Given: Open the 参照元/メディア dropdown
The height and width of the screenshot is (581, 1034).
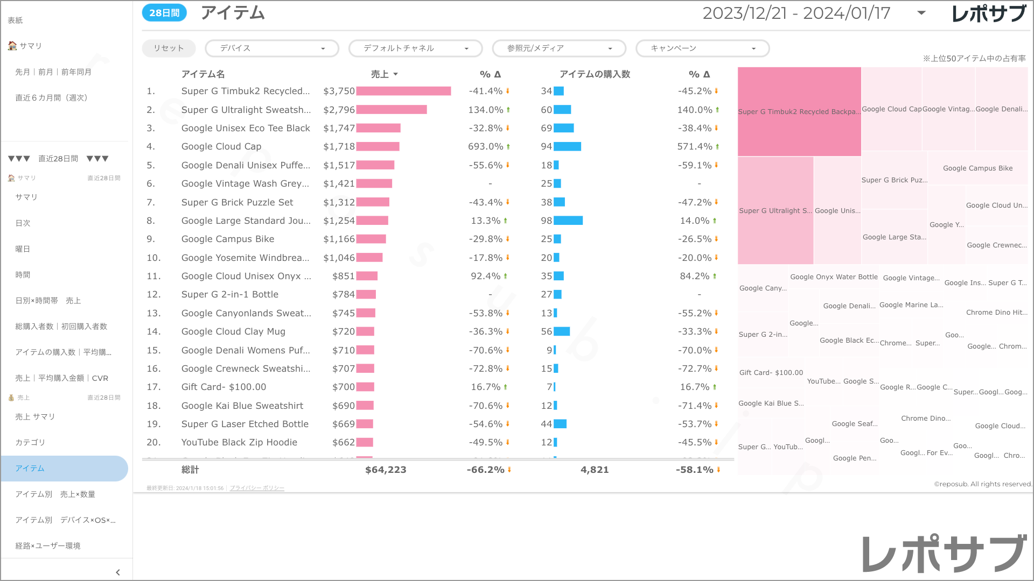Looking at the screenshot, I should [559, 48].
